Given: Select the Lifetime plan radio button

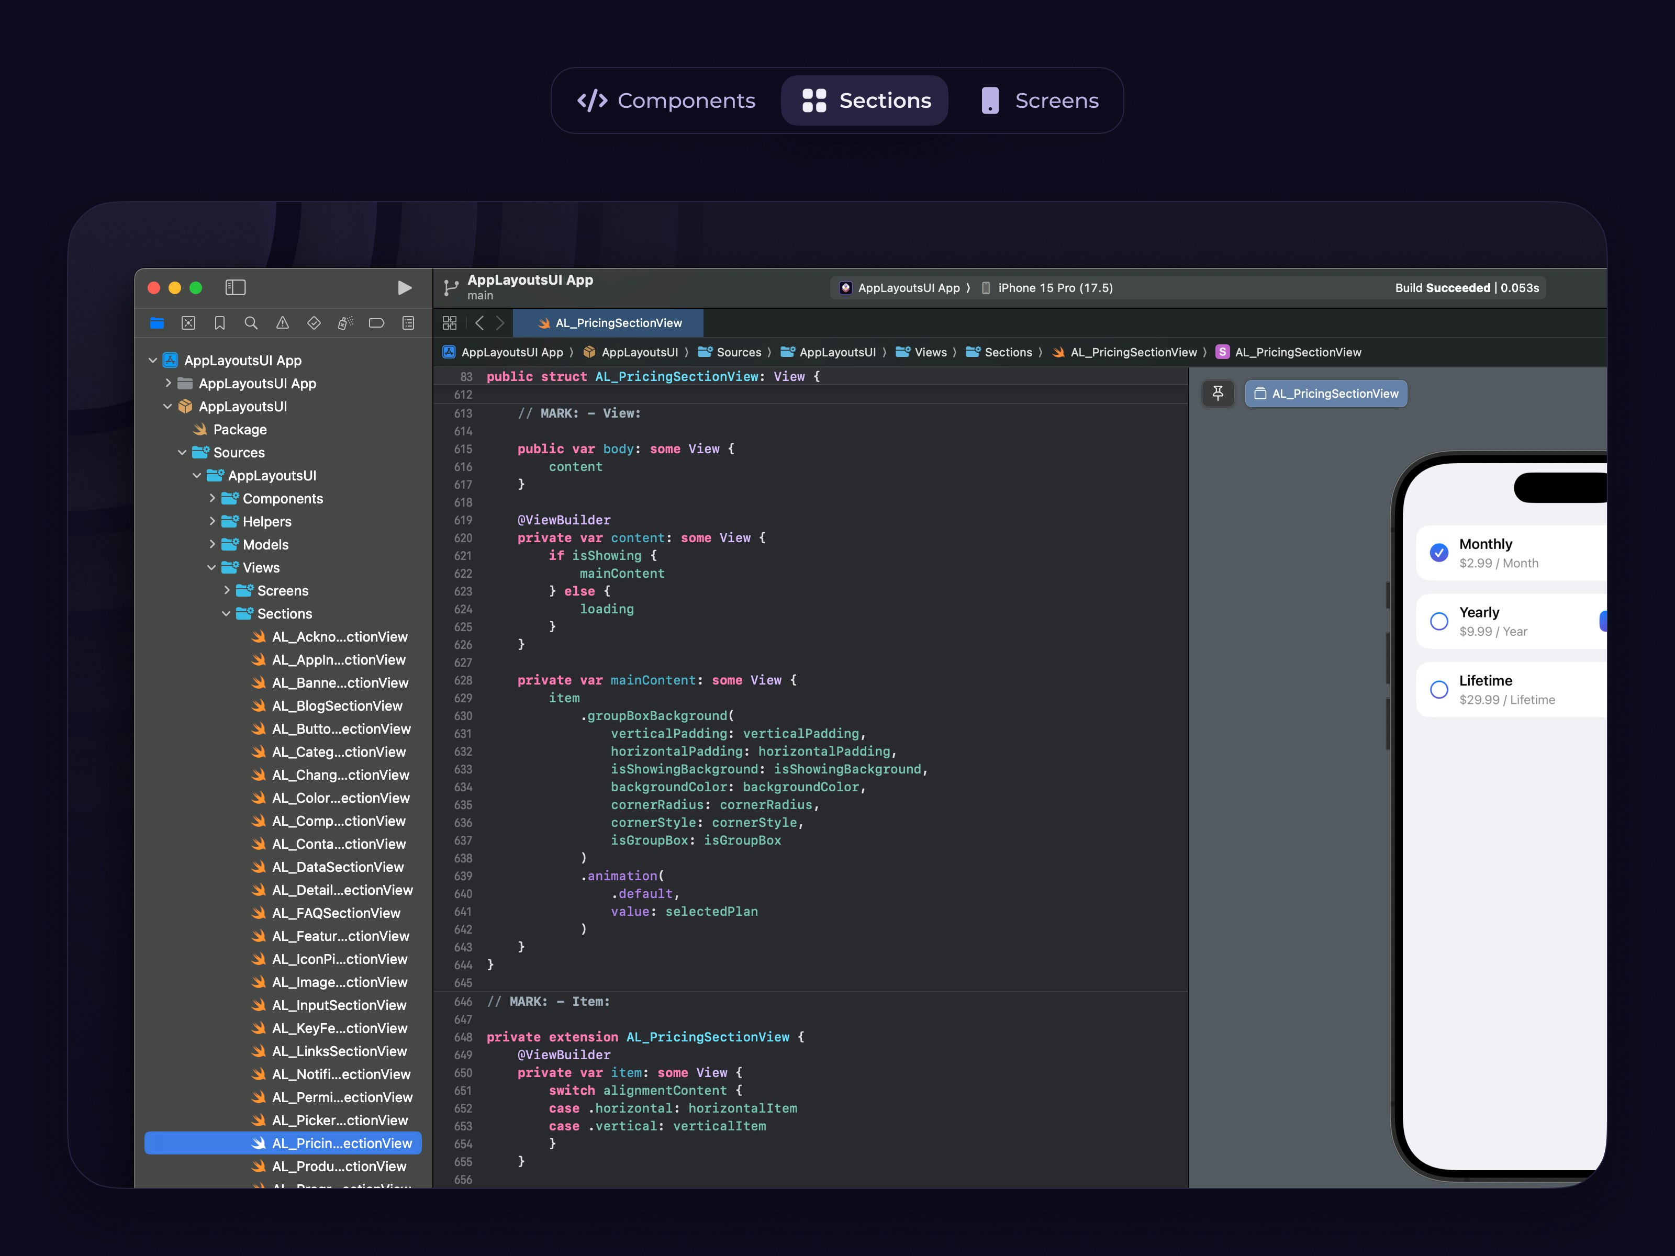Looking at the screenshot, I should (1439, 690).
